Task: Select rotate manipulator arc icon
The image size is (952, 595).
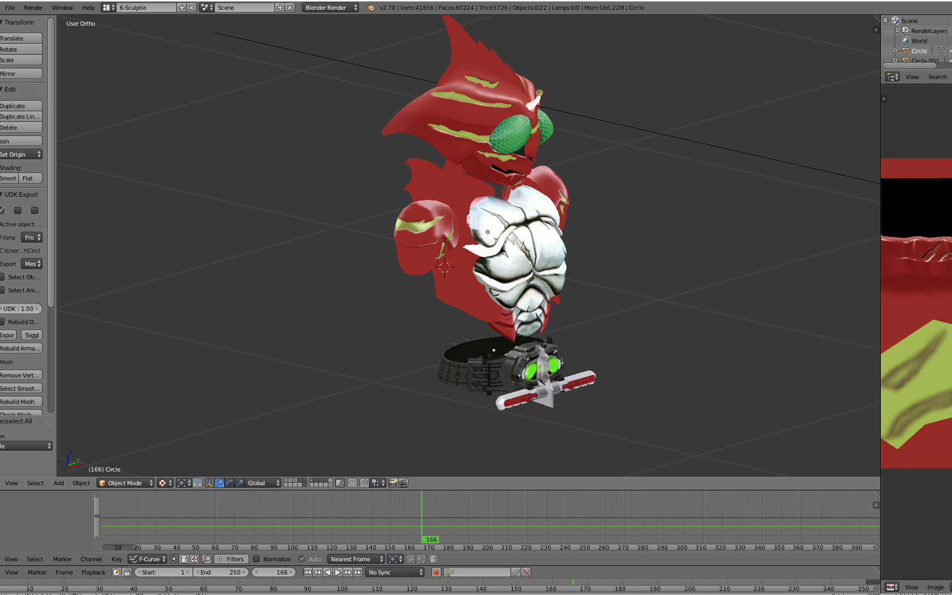Action: coord(230,483)
